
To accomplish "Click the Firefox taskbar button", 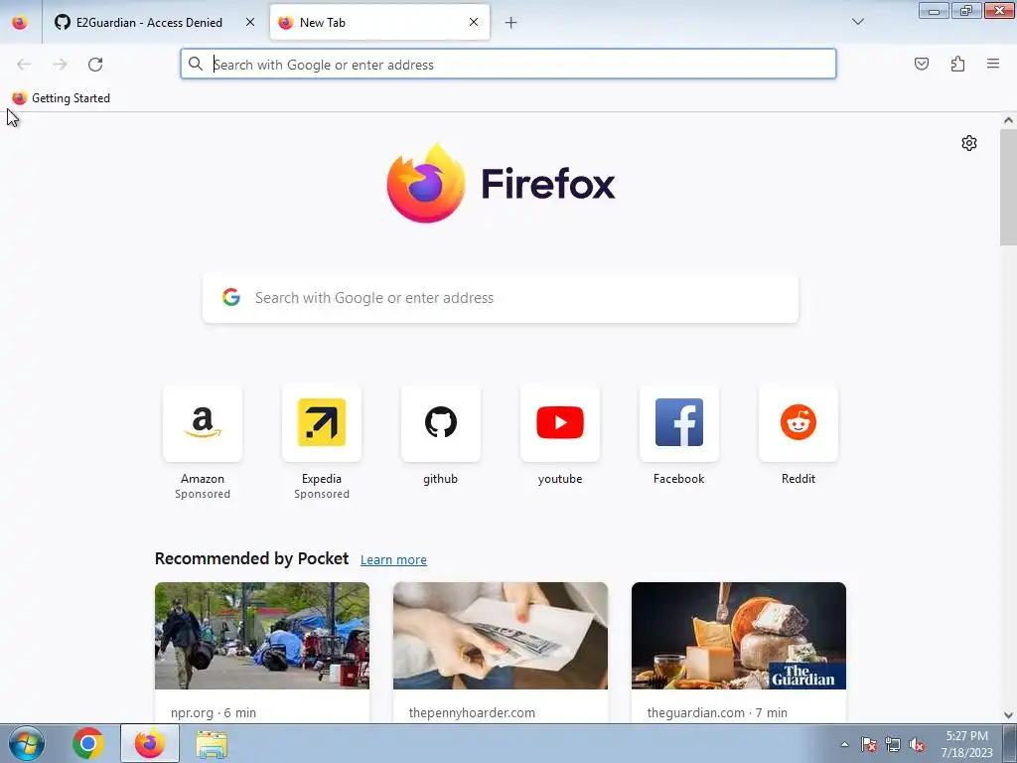I will pyautogui.click(x=150, y=743).
